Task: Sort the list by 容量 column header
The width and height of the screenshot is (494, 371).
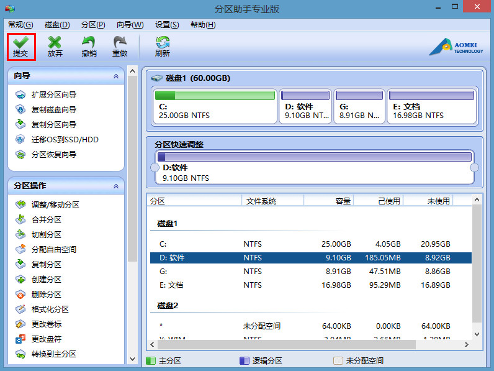Action: pos(328,201)
